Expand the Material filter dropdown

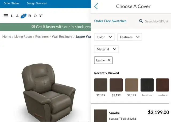click(x=106, y=49)
